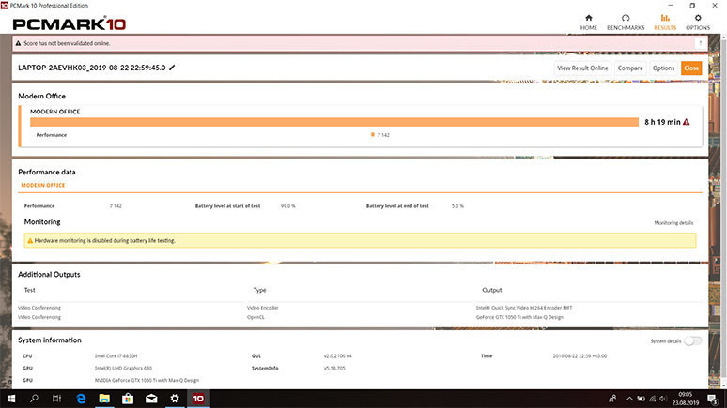Open Settings gear on taskbar
This screenshot has width=727, height=408.
tap(175, 399)
